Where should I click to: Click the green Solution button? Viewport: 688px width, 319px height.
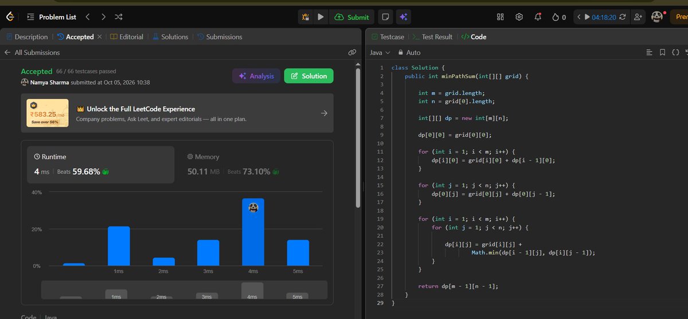308,76
